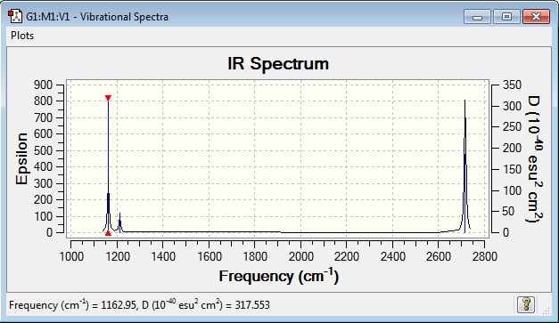
Task: Click the peak near 2715 cm-1
Action: tap(464, 166)
